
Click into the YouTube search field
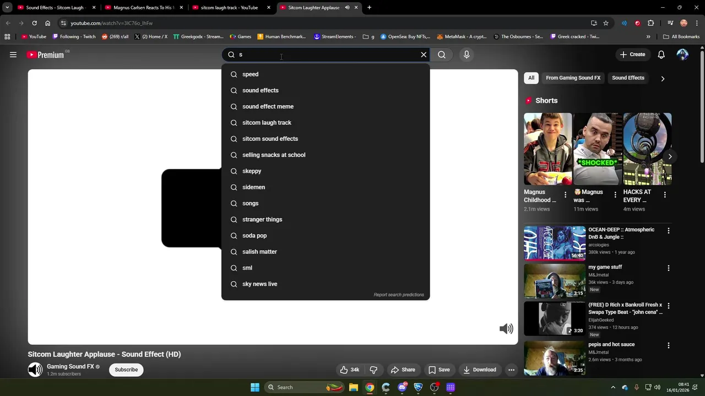click(326, 54)
